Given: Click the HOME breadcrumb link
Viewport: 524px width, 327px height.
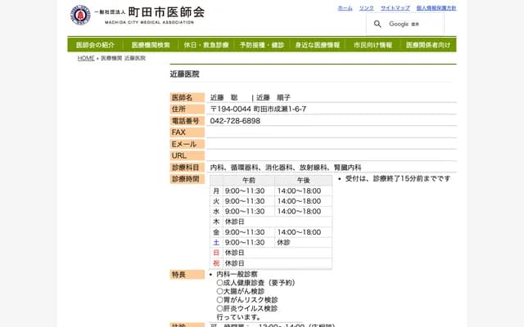Looking at the screenshot, I should click(x=86, y=59).
